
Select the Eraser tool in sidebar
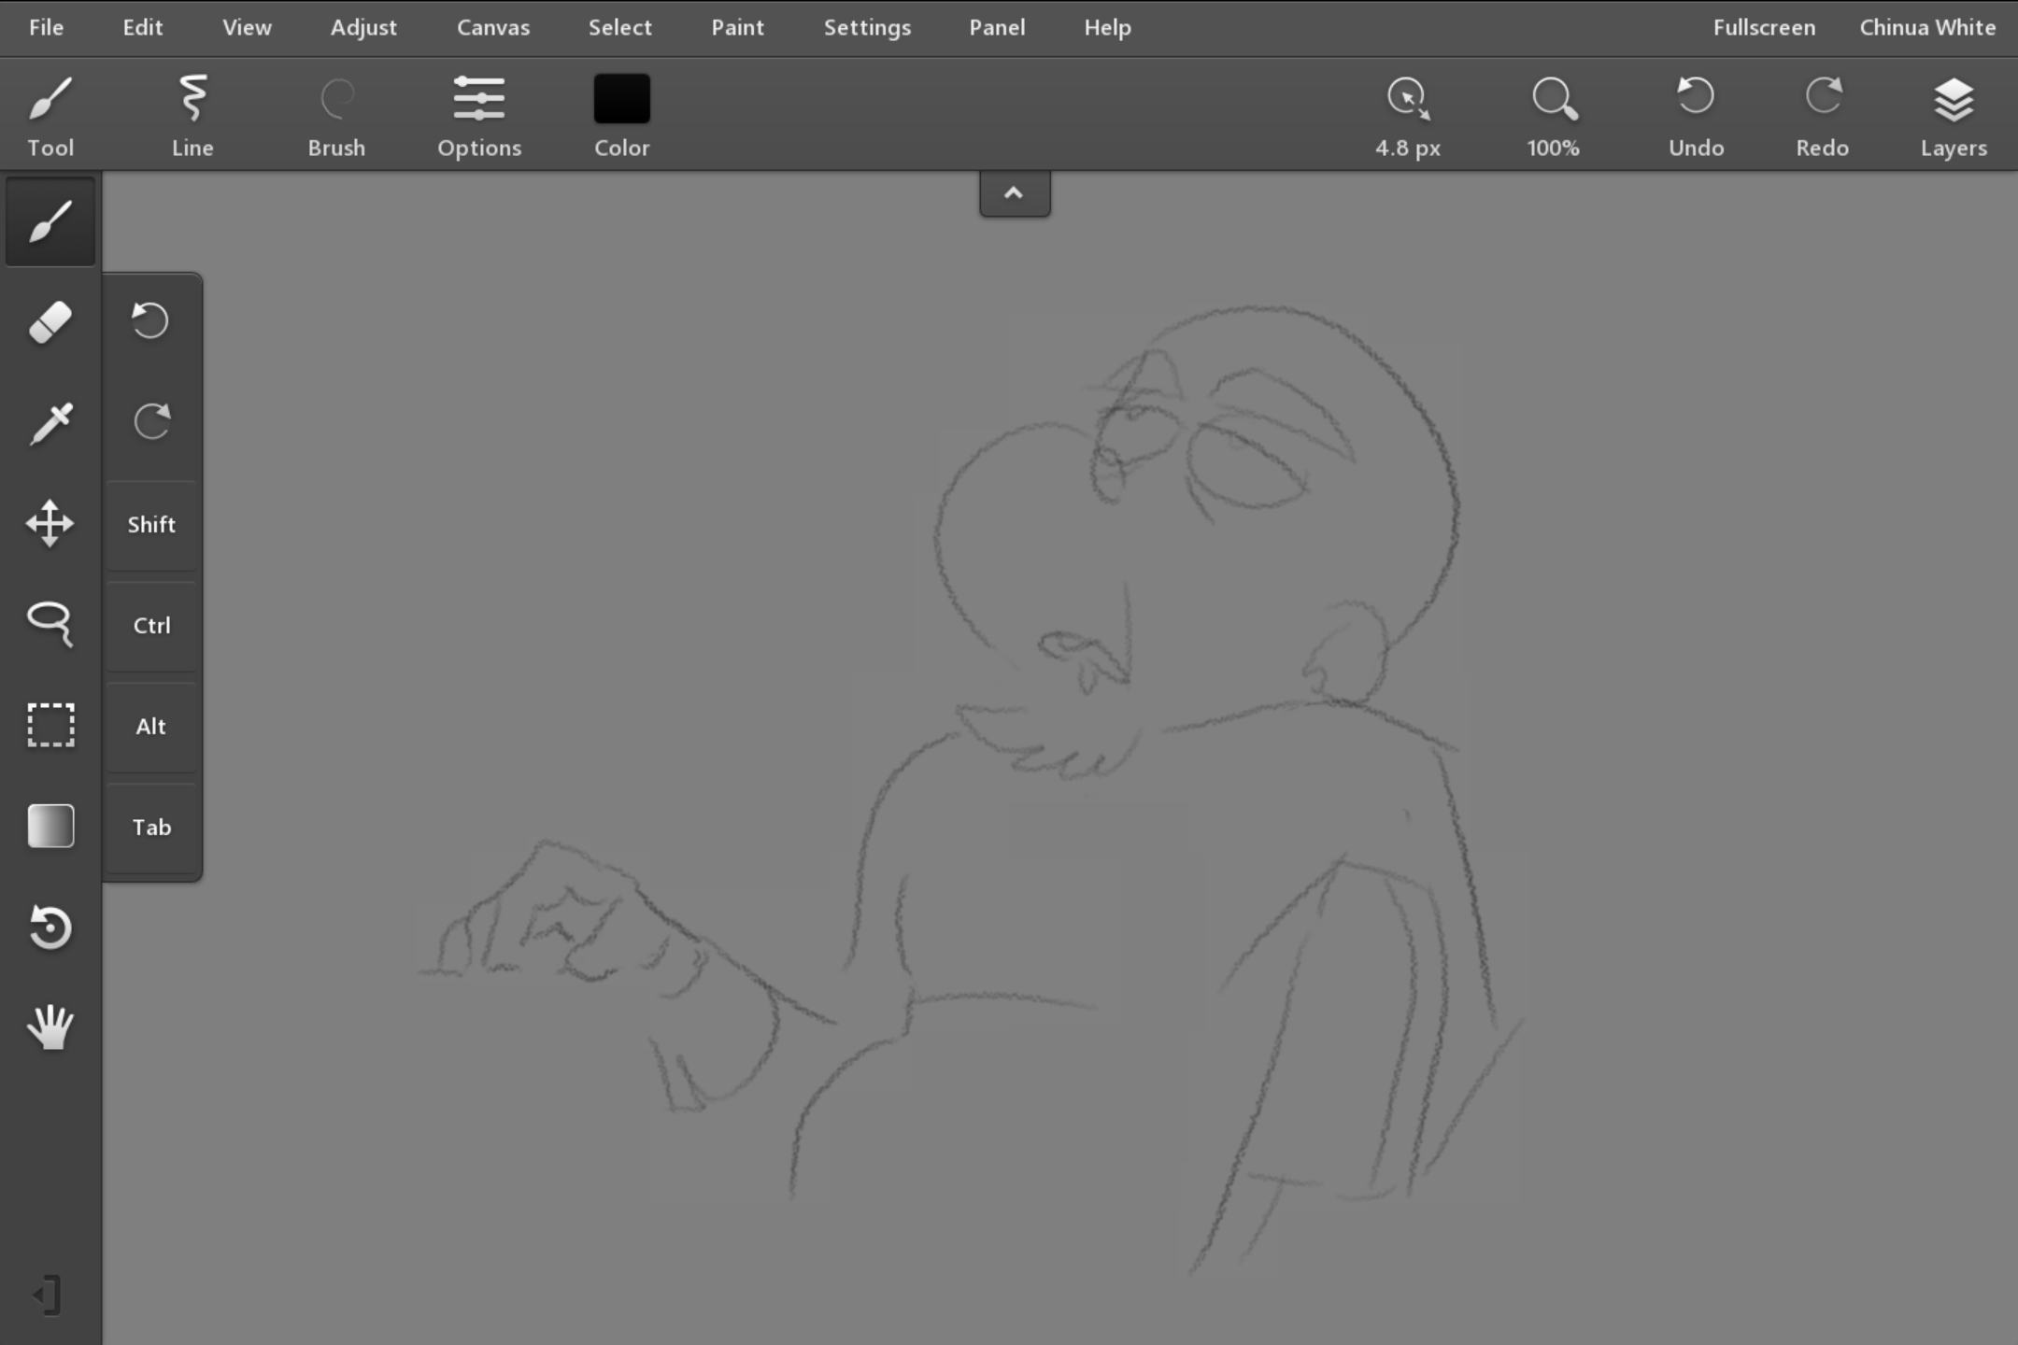[50, 322]
